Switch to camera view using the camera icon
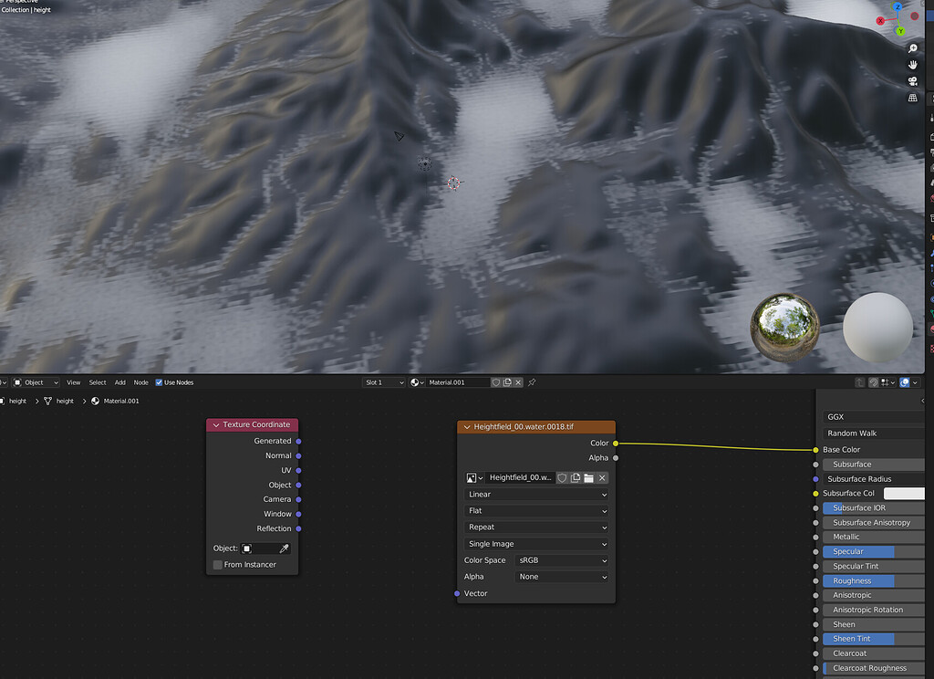Viewport: 934px width, 679px height. pos(912,81)
